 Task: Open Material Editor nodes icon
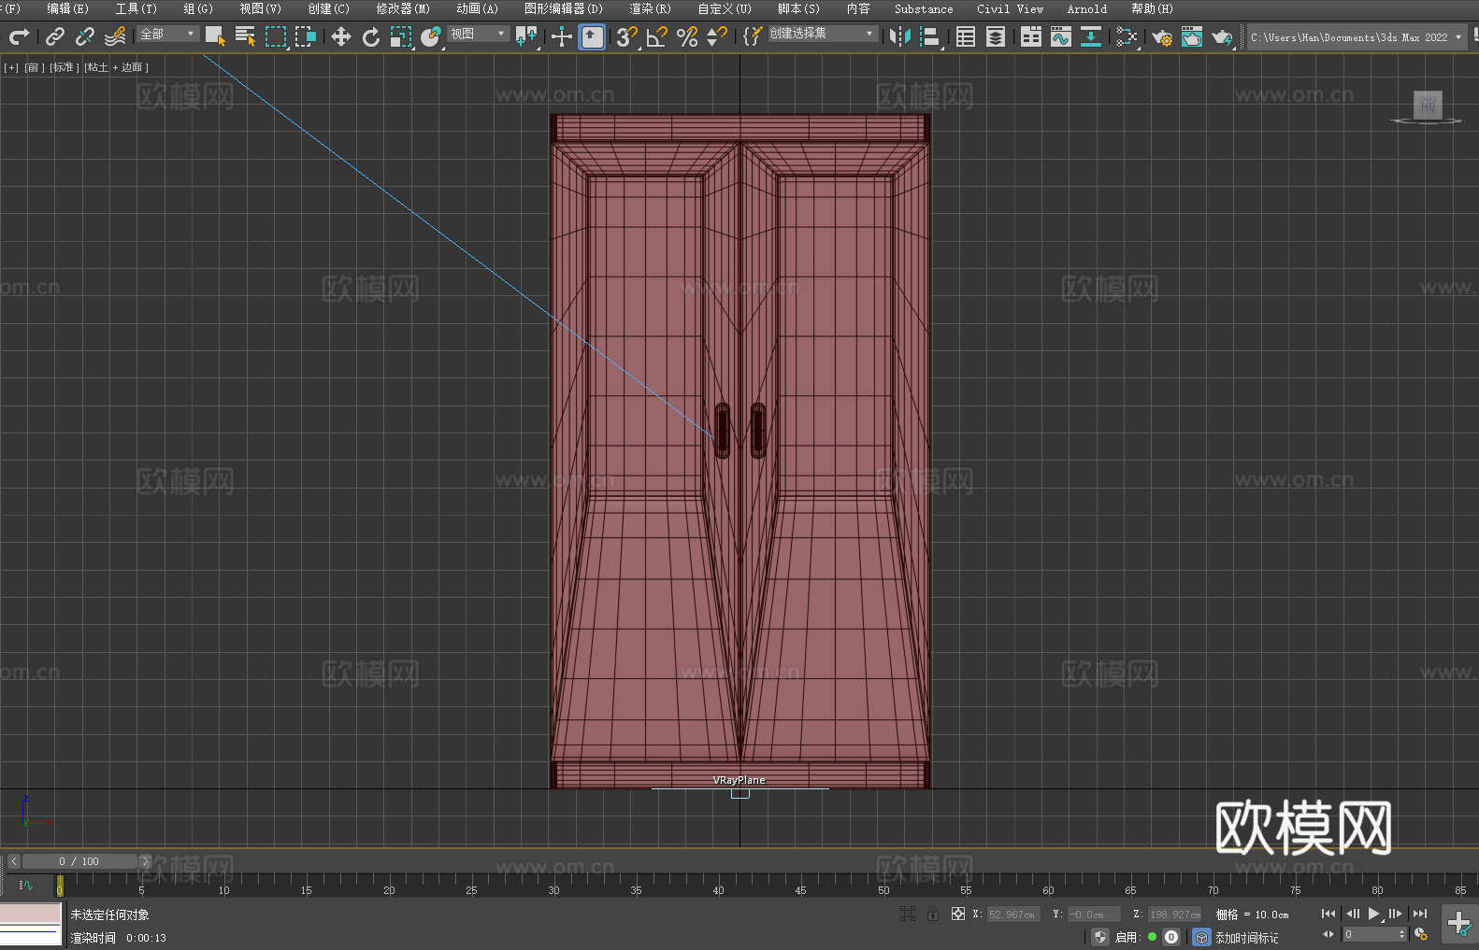(x=1127, y=36)
